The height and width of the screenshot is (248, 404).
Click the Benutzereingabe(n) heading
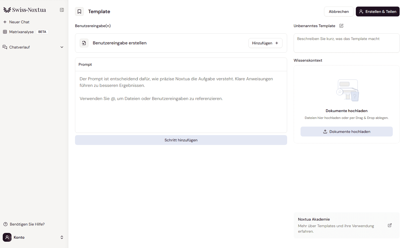pos(93,26)
